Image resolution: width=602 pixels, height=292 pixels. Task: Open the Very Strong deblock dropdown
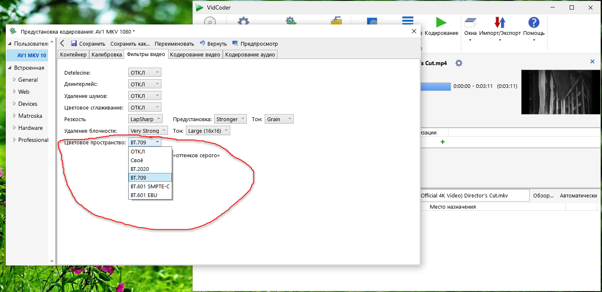click(x=148, y=131)
